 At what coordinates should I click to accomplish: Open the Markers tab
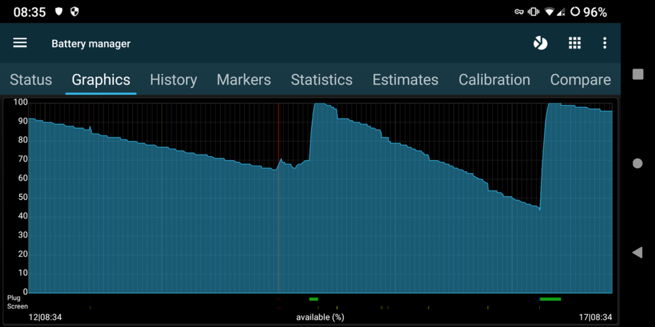tap(244, 80)
